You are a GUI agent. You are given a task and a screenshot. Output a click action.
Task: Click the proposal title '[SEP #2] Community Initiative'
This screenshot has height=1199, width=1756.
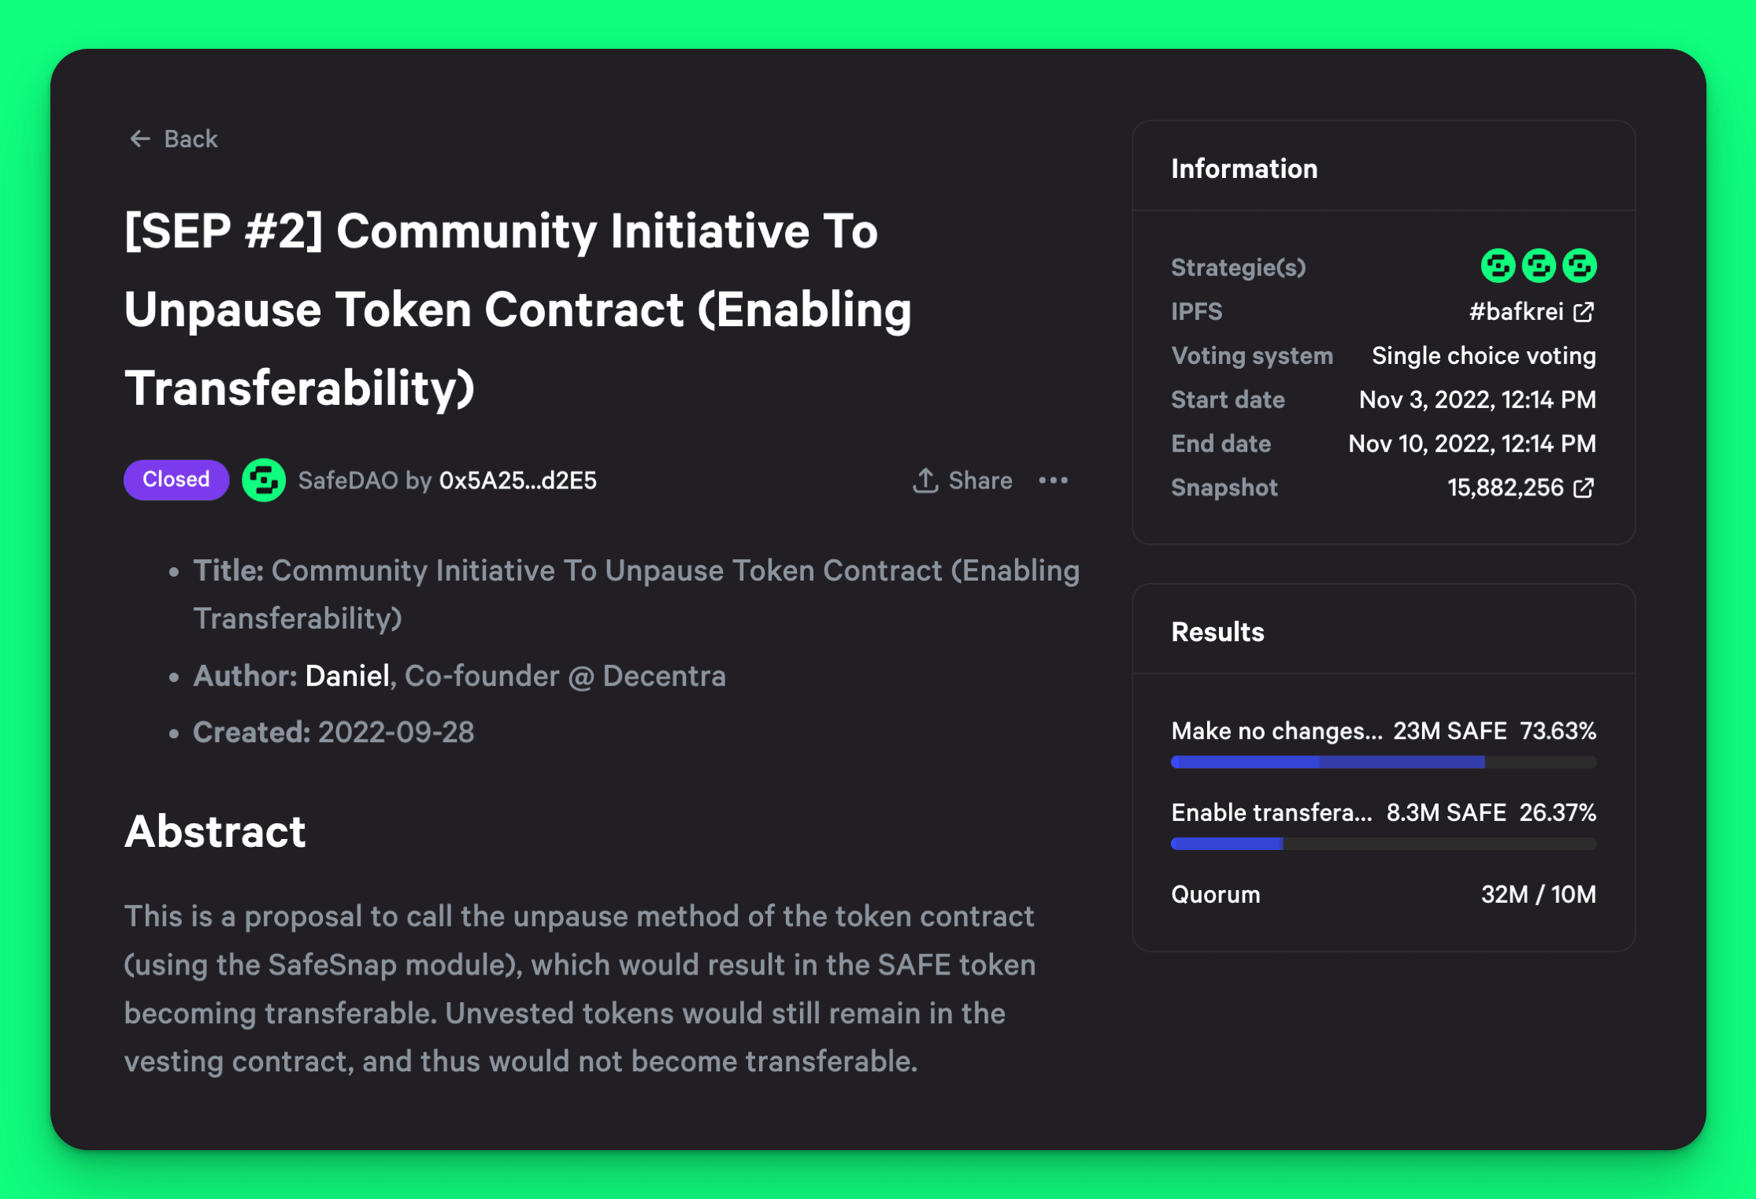[x=517, y=309]
